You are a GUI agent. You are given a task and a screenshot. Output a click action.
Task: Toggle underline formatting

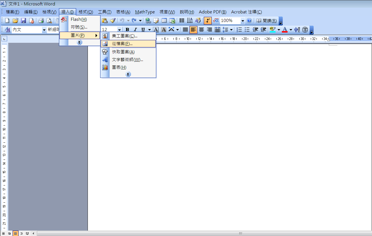click(143, 29)
